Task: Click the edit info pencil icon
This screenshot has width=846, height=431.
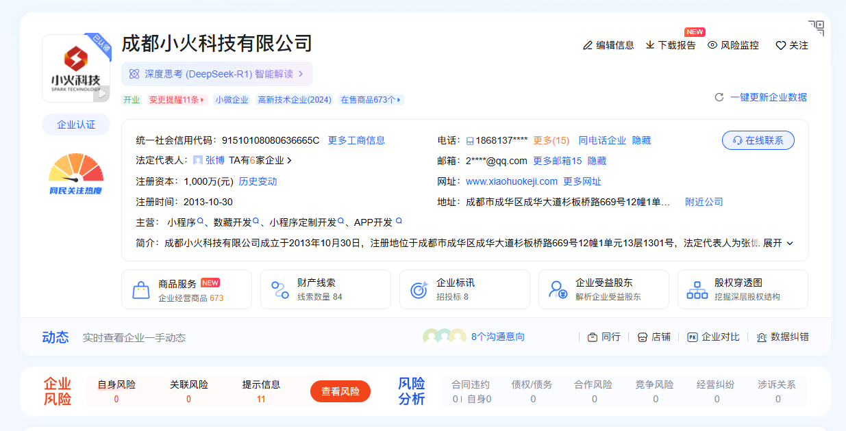Action: pyautogui.click(x=587, y=45)
